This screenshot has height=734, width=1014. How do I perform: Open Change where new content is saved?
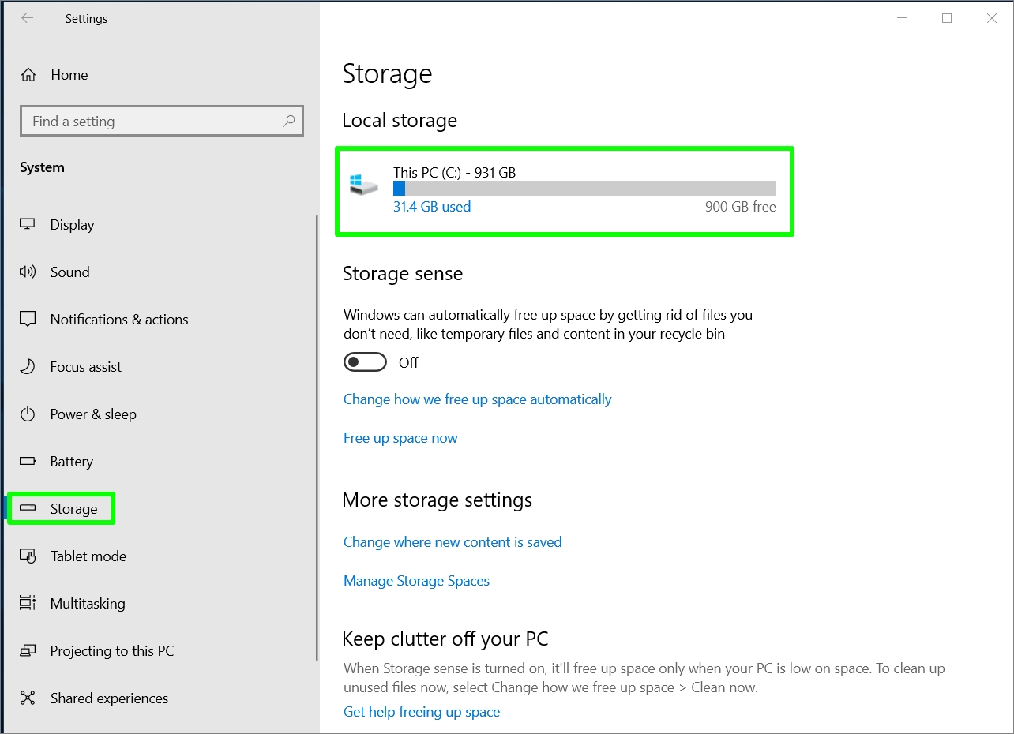[x=453, y=542]
